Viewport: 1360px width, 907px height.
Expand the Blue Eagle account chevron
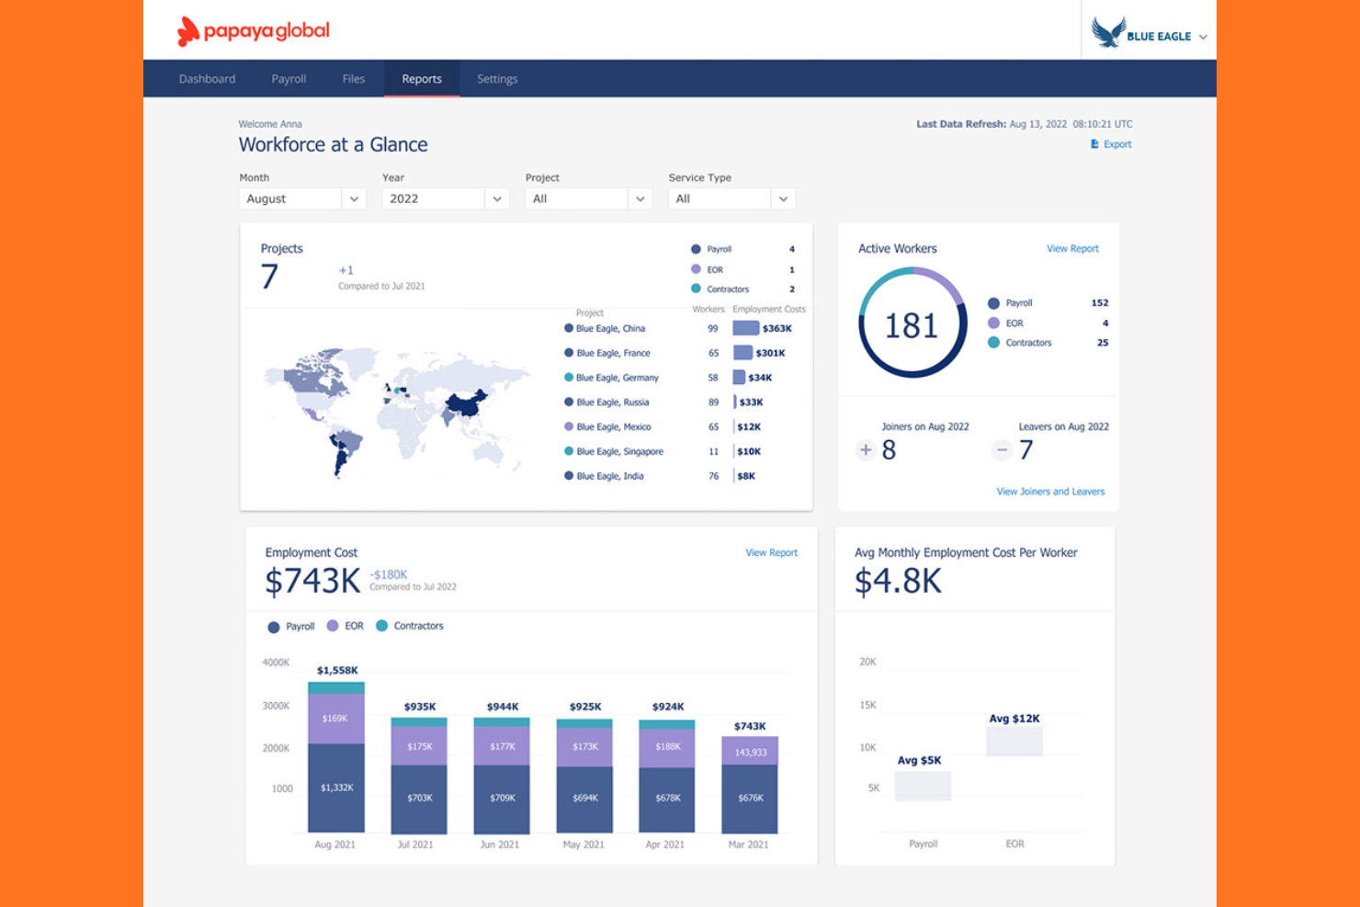[1204, 37]
